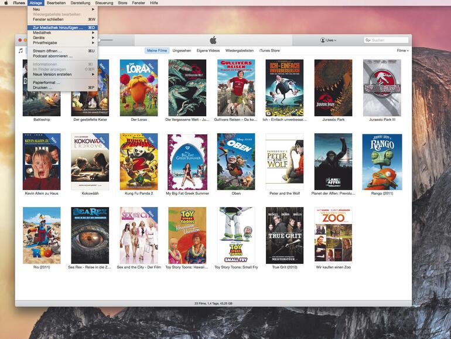This screenshot has width=451, height=339.
Task: Select the Rango (2011) poster
Action: pos(382,162)
